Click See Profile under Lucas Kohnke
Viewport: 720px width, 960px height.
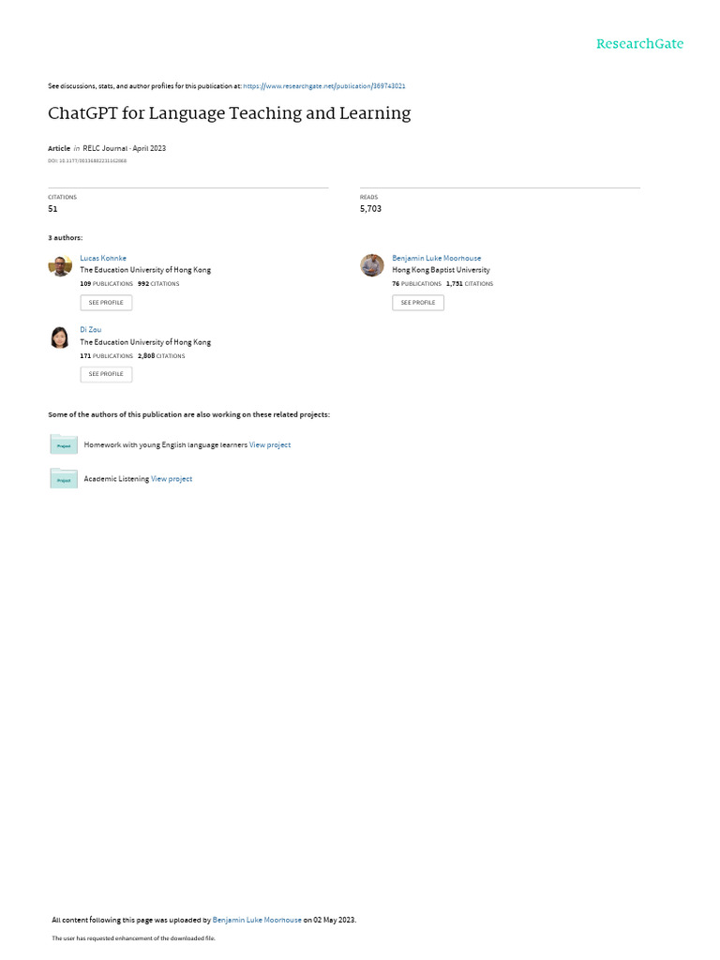[x=106, y=303]
